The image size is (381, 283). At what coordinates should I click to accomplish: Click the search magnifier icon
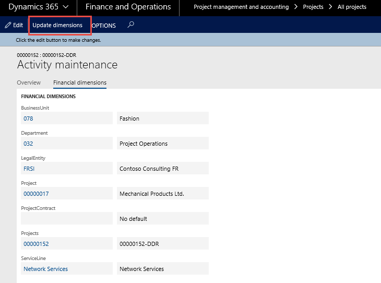pyautogui.click(x=131, y=25)
